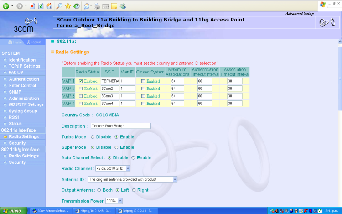Open WDS/STP Settings in sidebar

click(26, 104)
